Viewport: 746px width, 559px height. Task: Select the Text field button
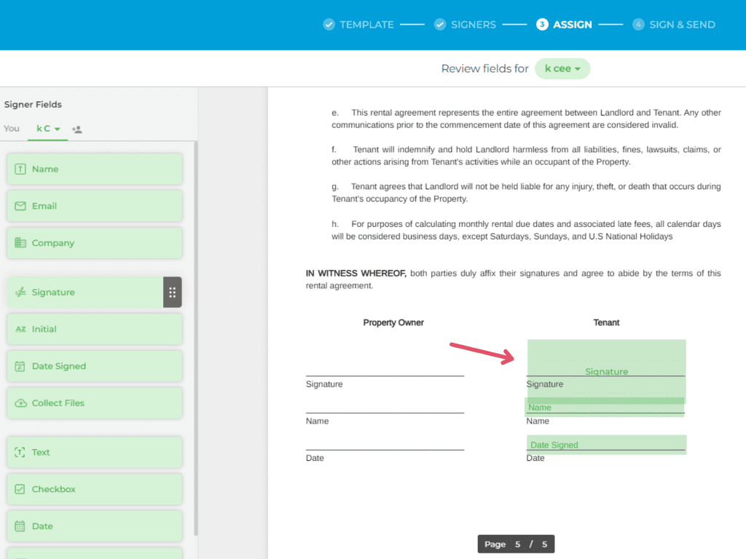(95, 453)
